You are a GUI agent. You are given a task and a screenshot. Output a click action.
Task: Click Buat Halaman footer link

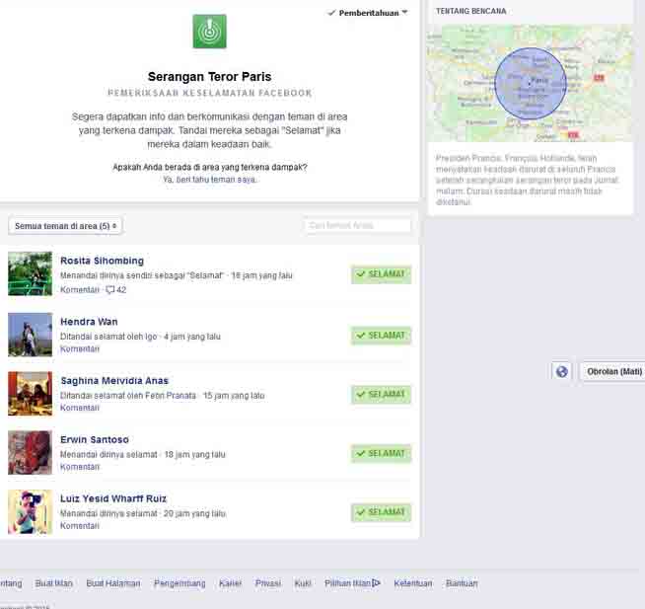[113, 583]
